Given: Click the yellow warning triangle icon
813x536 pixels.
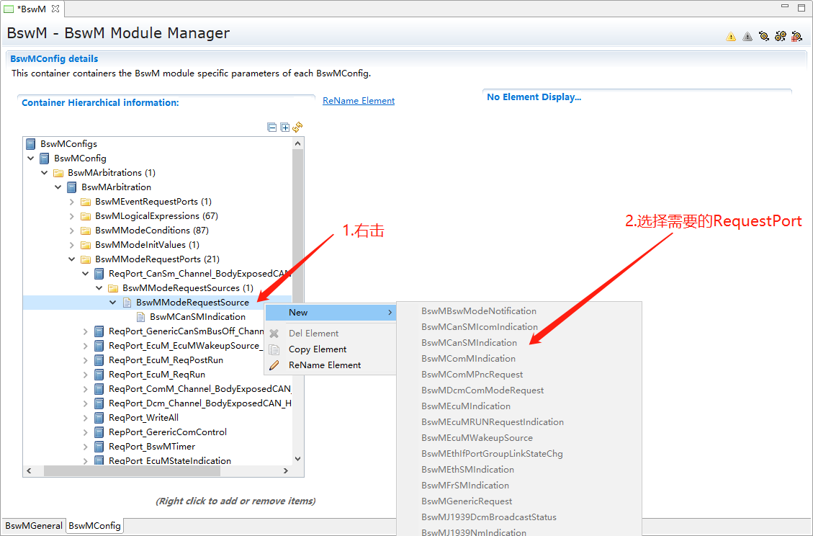Looking at the screenshot, I should [731, 36].
